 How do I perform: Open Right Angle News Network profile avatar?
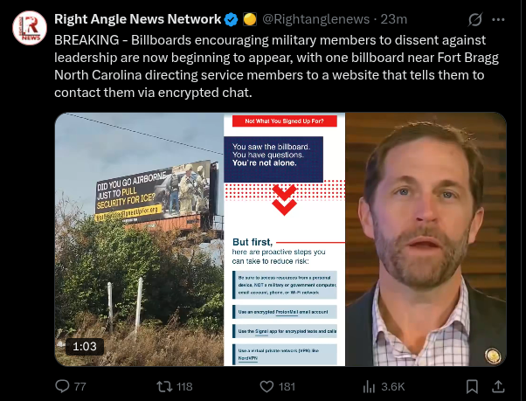[x=30, y=28]
